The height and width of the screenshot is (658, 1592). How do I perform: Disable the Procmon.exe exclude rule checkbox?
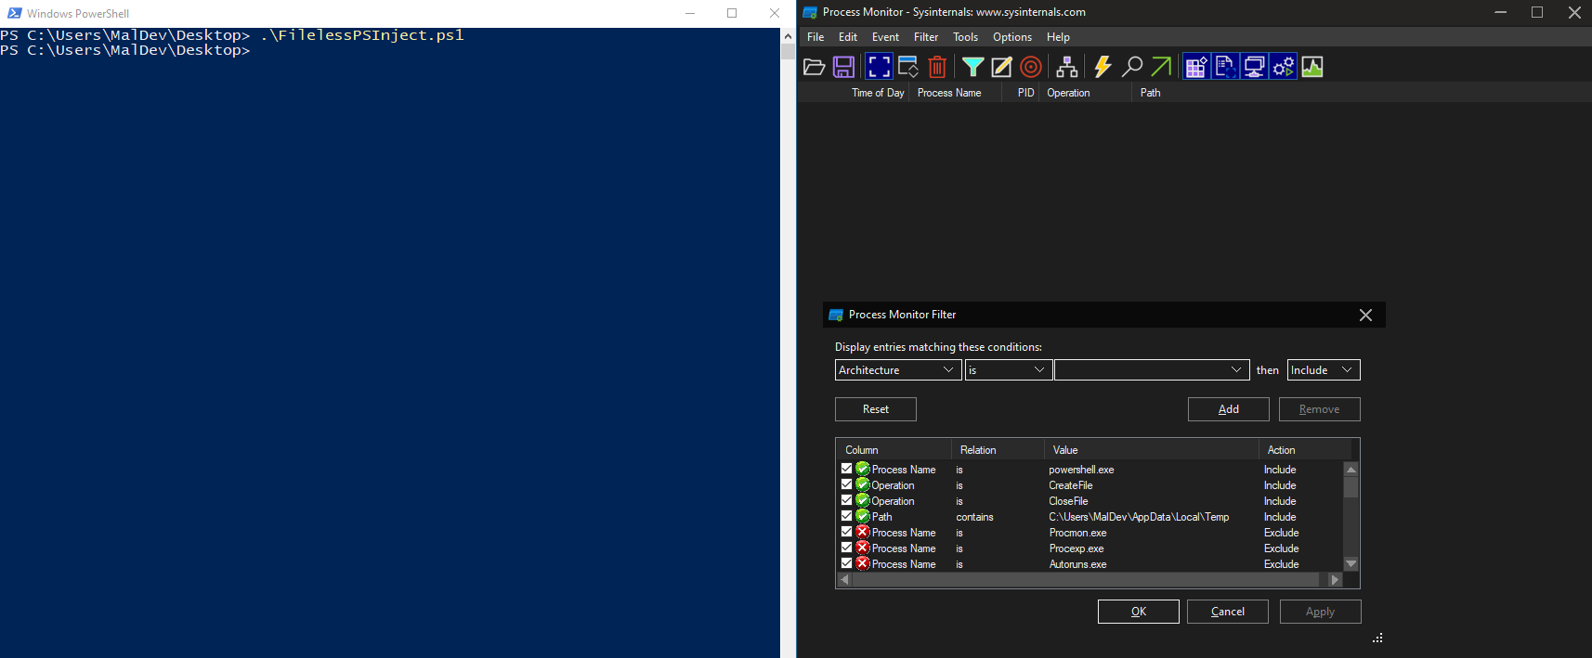pyautogui.click(x=846, y=532)
